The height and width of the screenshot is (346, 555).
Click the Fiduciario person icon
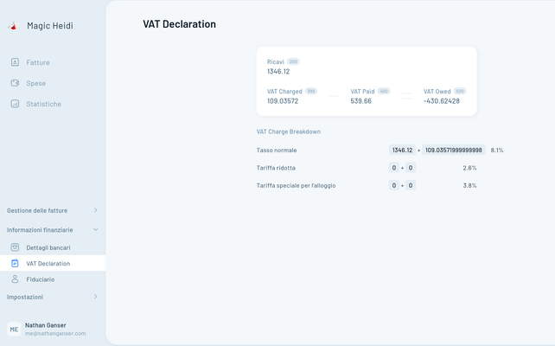pyautogui.click(x=15, y=279)
